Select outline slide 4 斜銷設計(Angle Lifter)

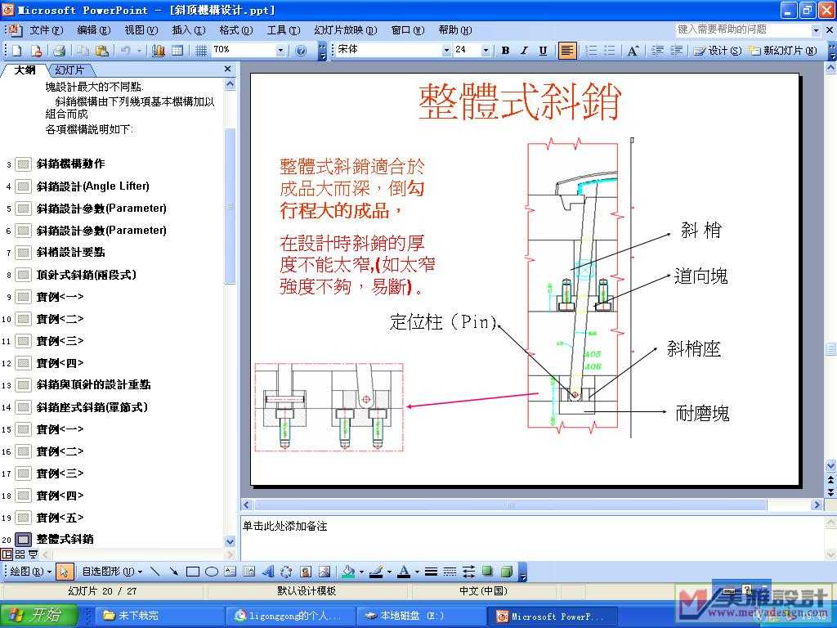(x=93, y=186)
